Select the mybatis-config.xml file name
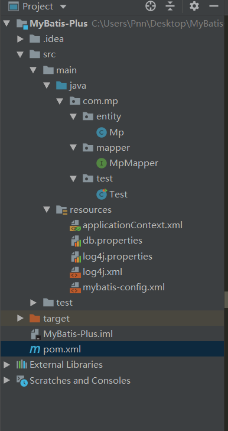228x431 pixels. click(x=124, y=287)
